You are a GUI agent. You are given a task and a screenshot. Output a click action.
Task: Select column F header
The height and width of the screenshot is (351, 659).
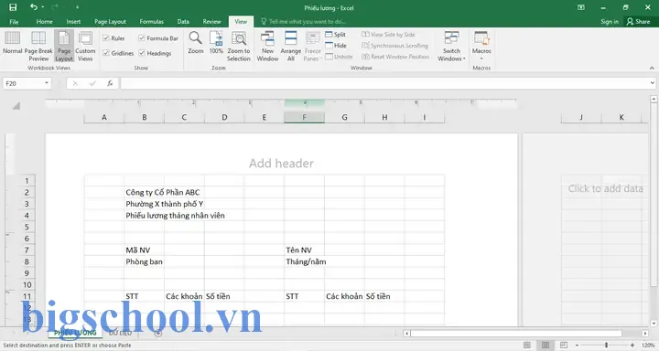coord(304,118)
